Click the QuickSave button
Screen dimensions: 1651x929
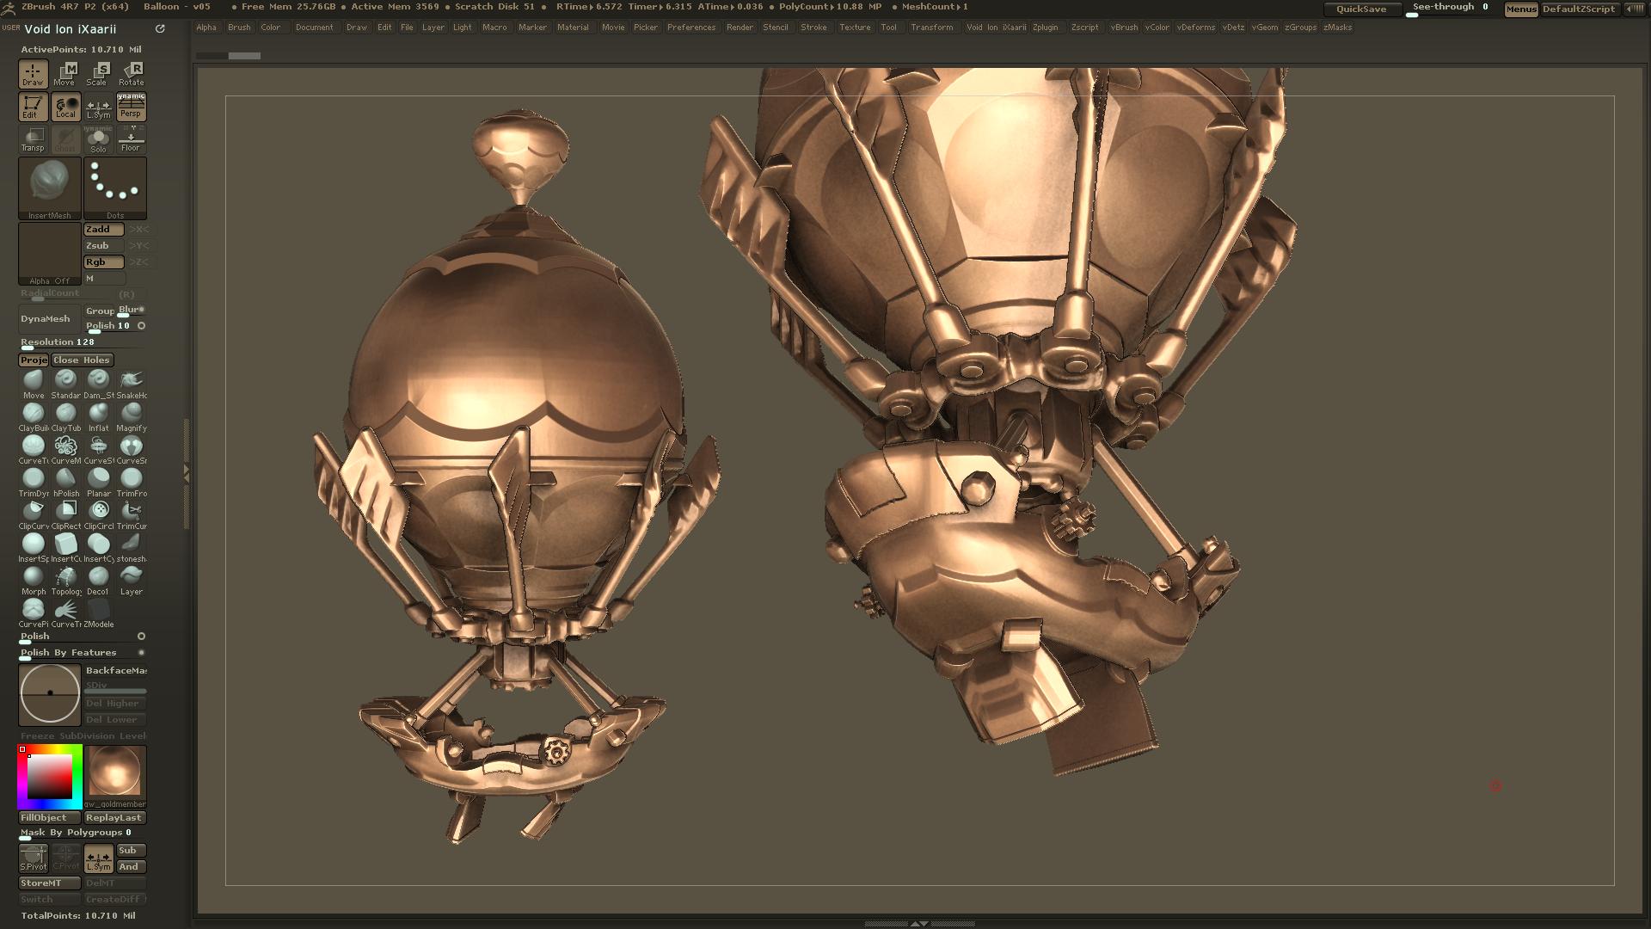(x=1364, y=8)
